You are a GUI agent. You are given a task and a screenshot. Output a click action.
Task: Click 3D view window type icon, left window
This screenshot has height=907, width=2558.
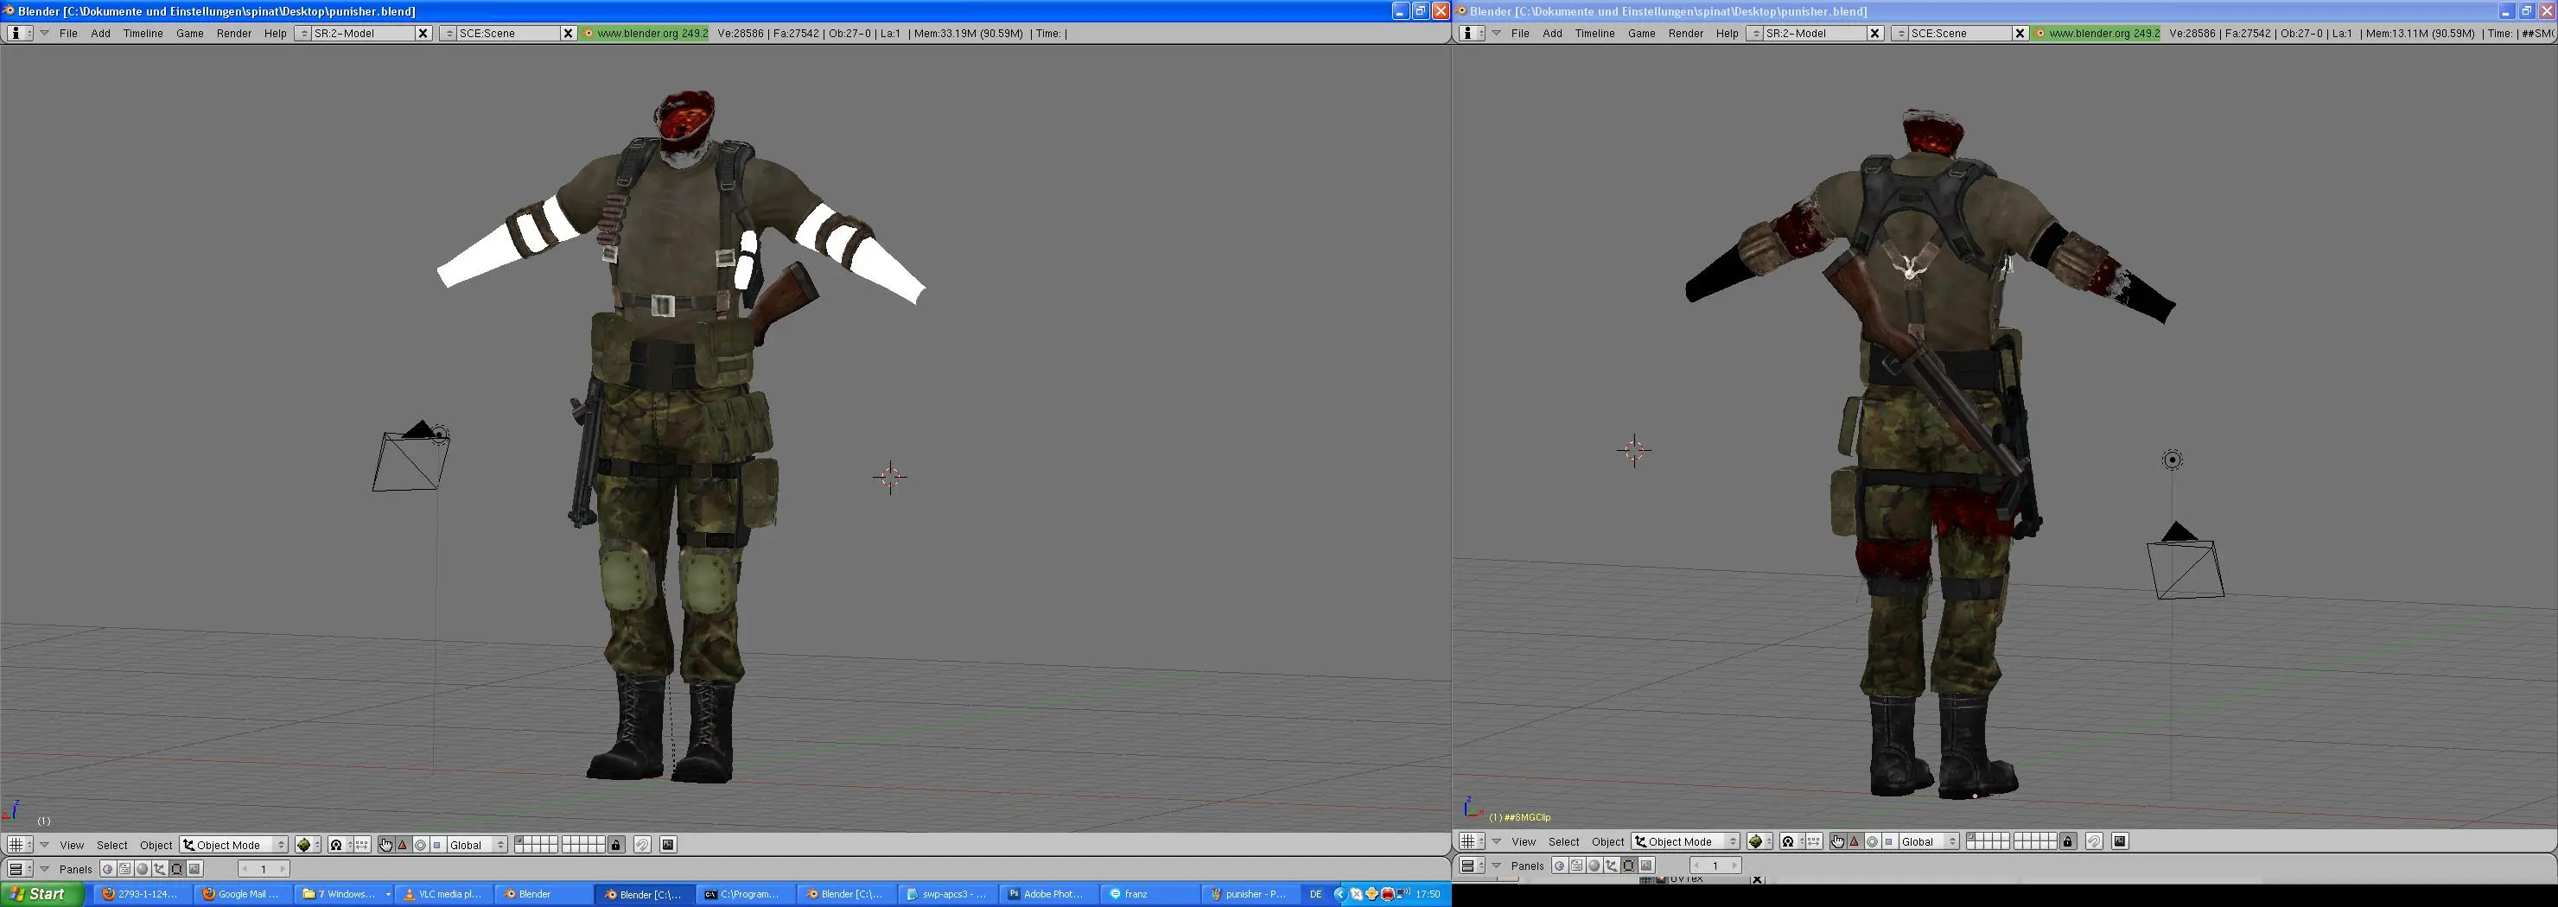(x=20, y=846)
